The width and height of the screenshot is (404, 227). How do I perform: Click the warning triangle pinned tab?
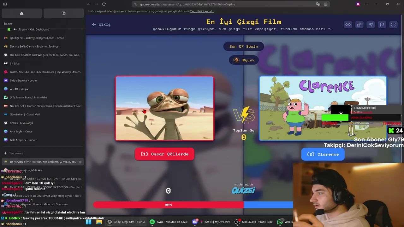(21, 13)
